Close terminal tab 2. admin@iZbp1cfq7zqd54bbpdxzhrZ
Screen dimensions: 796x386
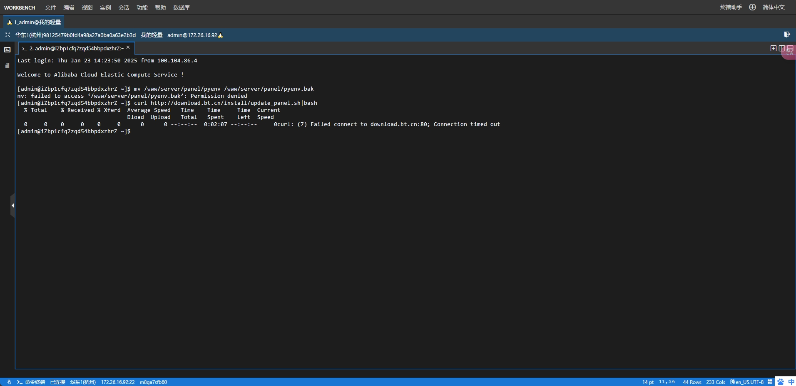click(x=128, y=47)
